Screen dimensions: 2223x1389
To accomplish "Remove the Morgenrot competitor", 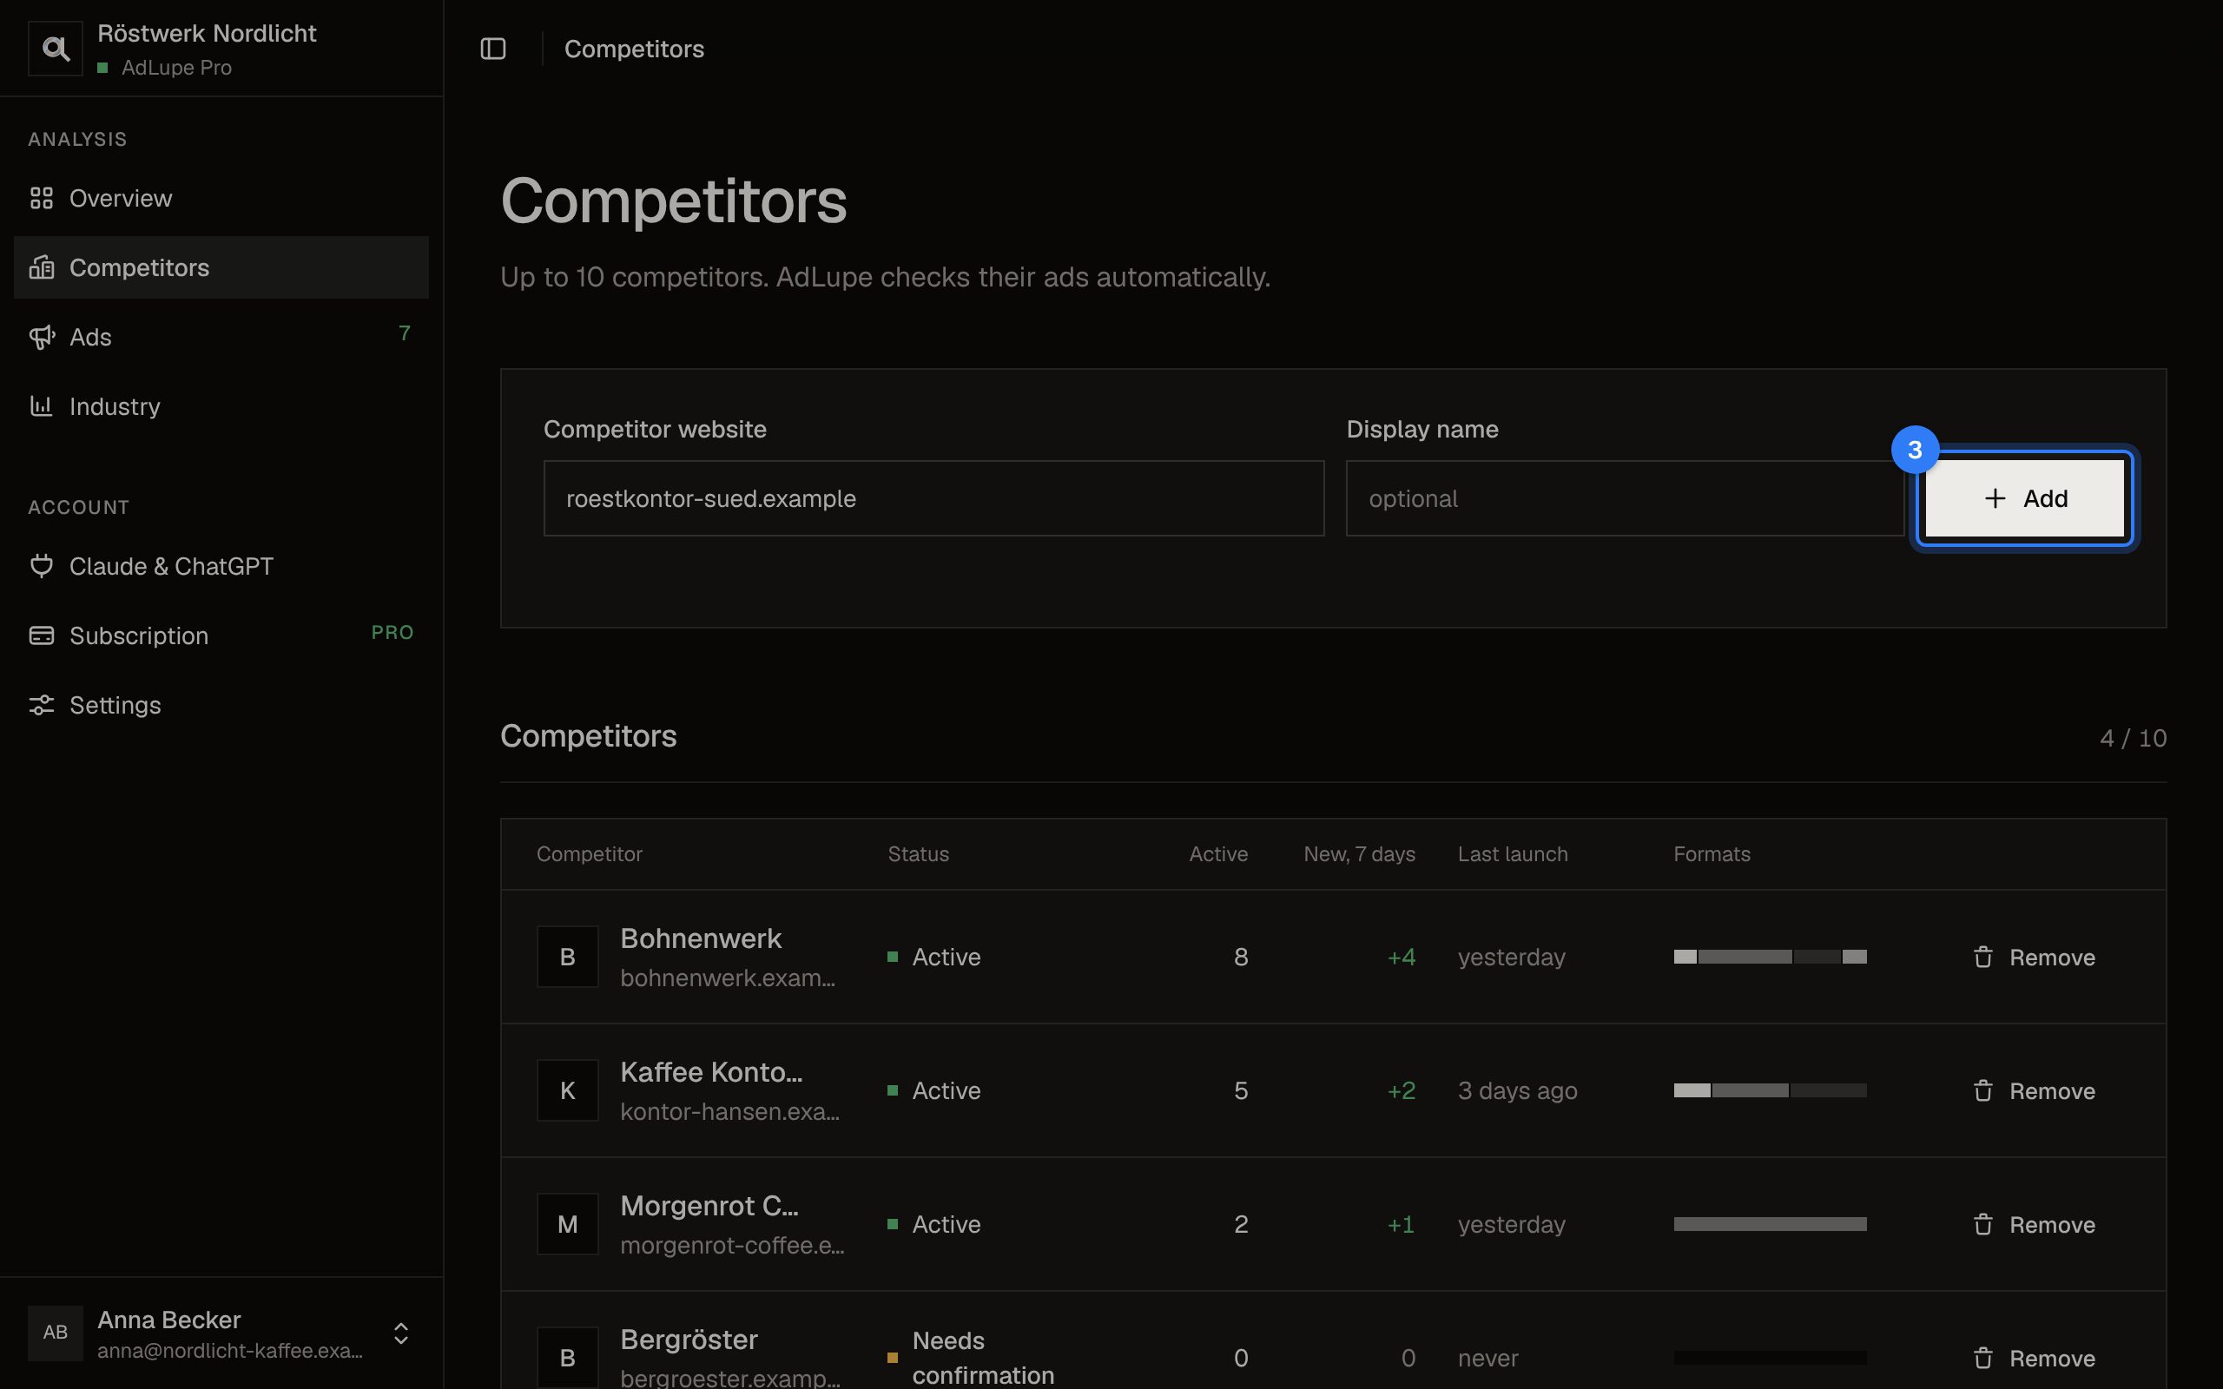I will (2034, 1225).
